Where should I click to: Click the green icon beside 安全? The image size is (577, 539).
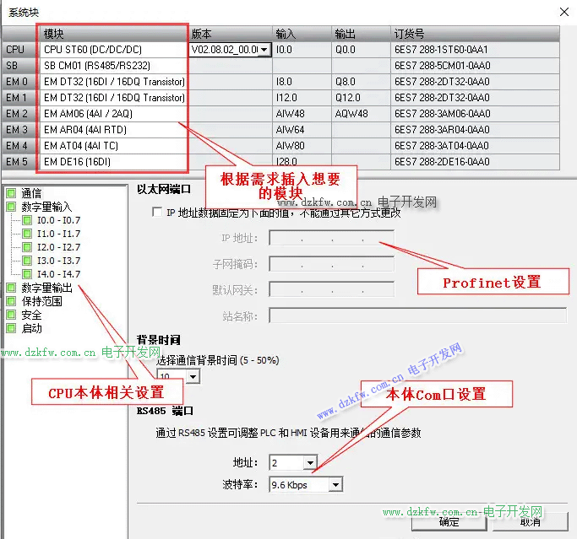click(x=11, y=315)
